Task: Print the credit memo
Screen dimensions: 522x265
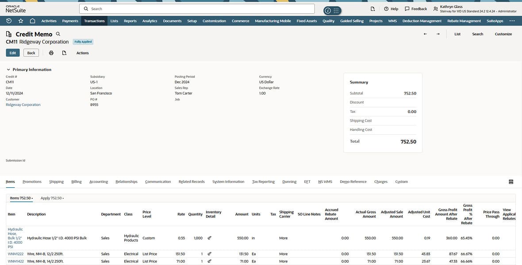Action: click(x=50, y=52)
